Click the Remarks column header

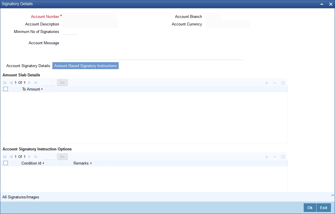tap(83, 163)
